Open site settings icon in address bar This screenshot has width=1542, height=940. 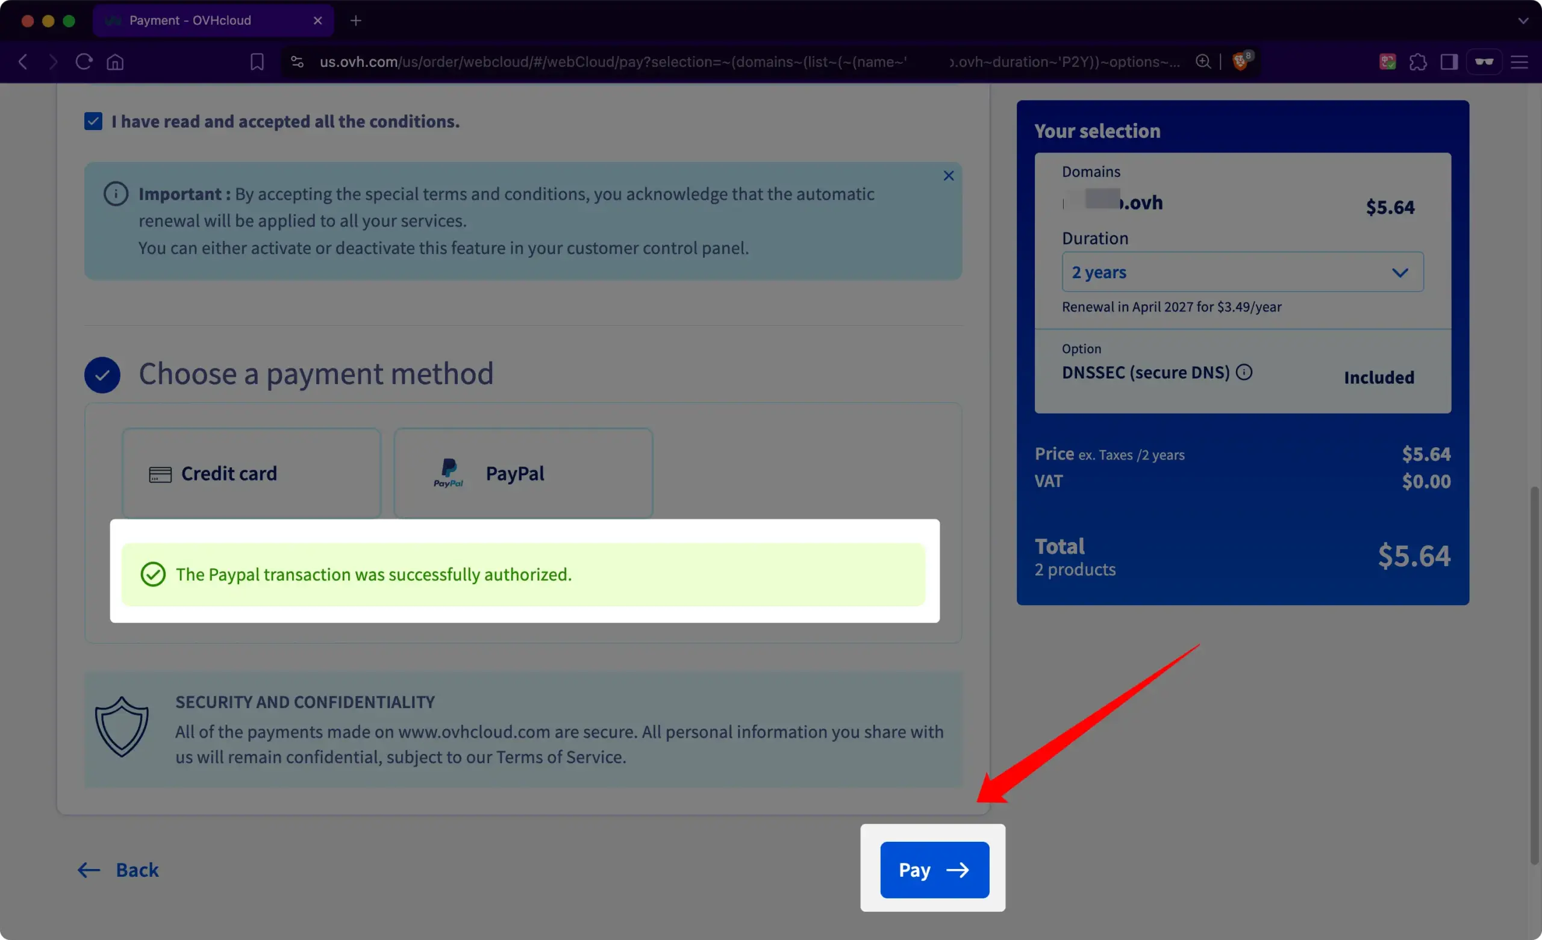(x=298, y=61)
